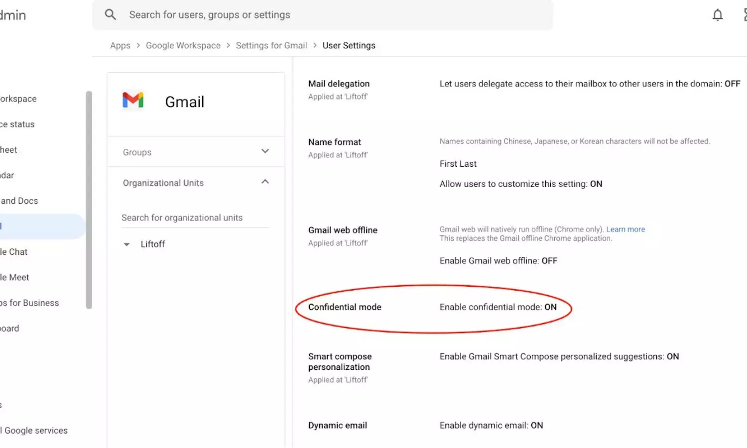Go to Apps breadcrumb
Image resolution: width=747 pixels, height=448 pixels.
click(x=120, y=46)
